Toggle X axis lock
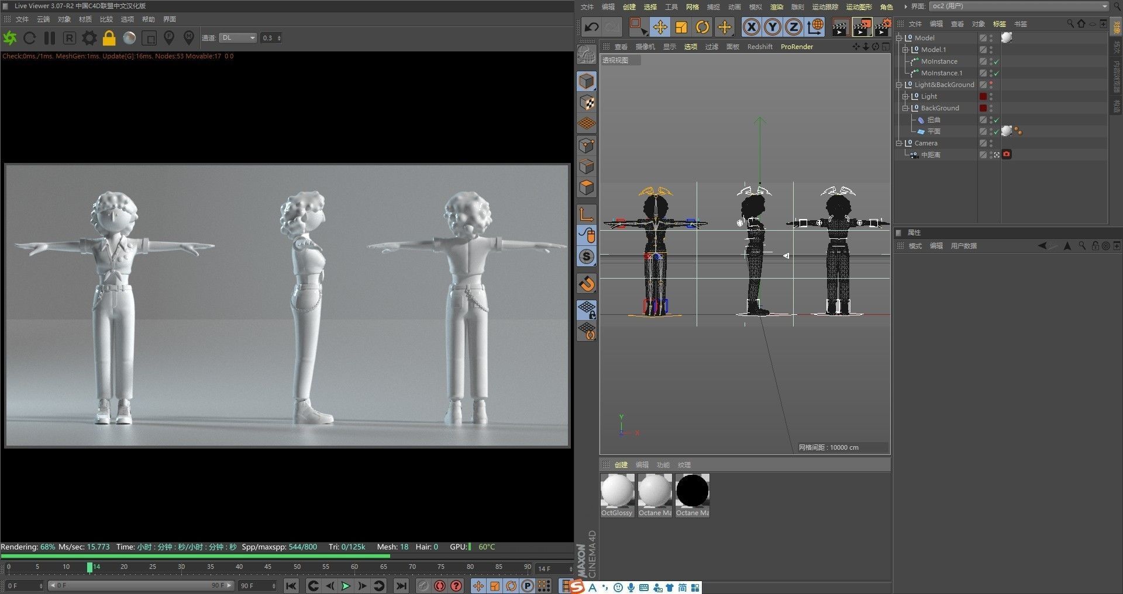 752,27
